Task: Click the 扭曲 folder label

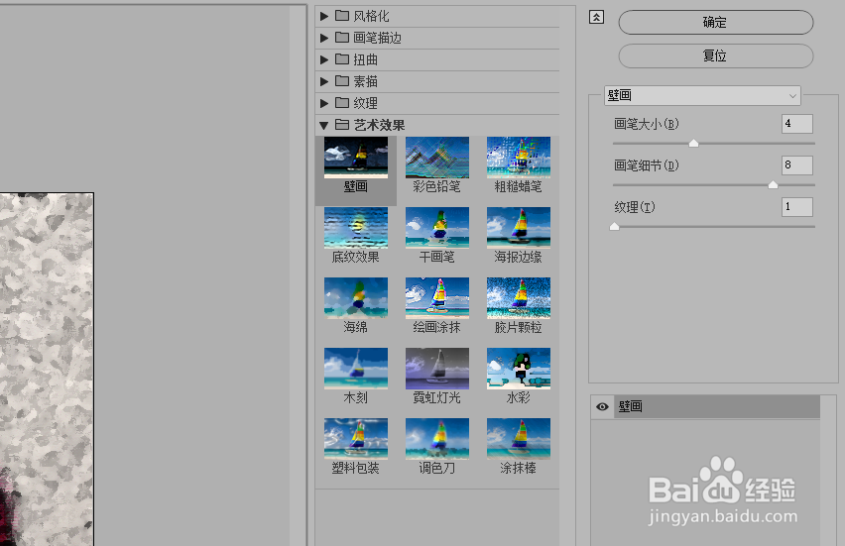Action: pos(365,59)
